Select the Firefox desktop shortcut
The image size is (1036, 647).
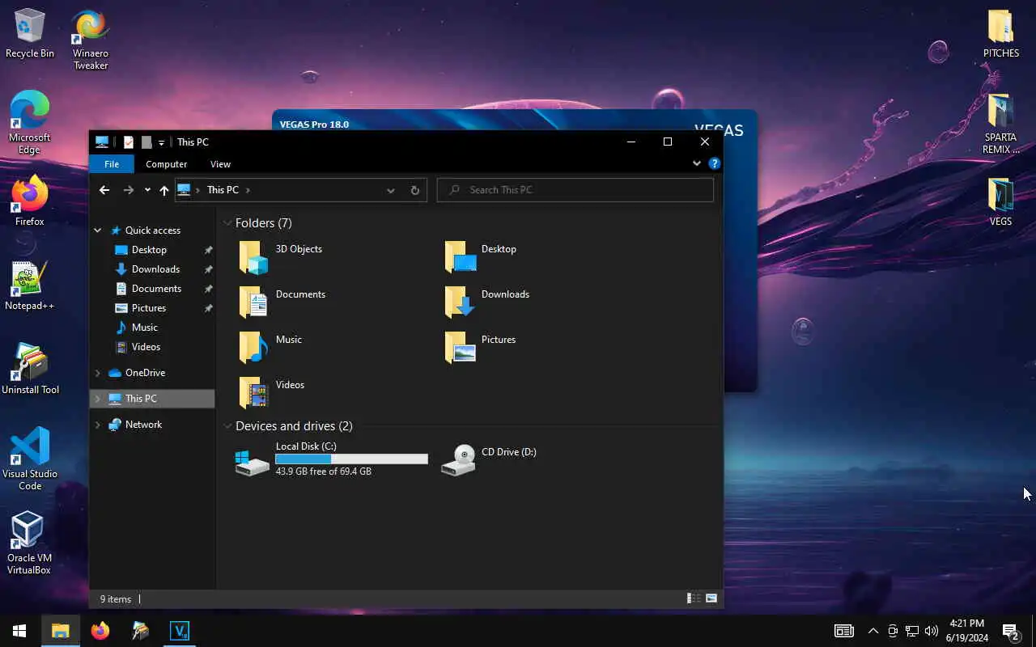29,201
